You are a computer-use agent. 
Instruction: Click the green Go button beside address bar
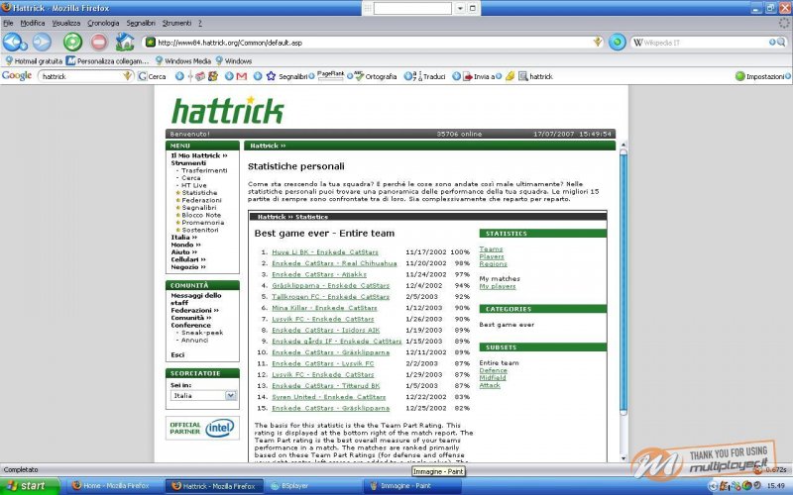[x=617, y=43]
